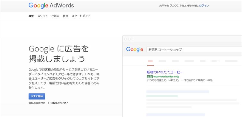Focus the 新宿駅 コーヒーショップ search field

(194, 50)
